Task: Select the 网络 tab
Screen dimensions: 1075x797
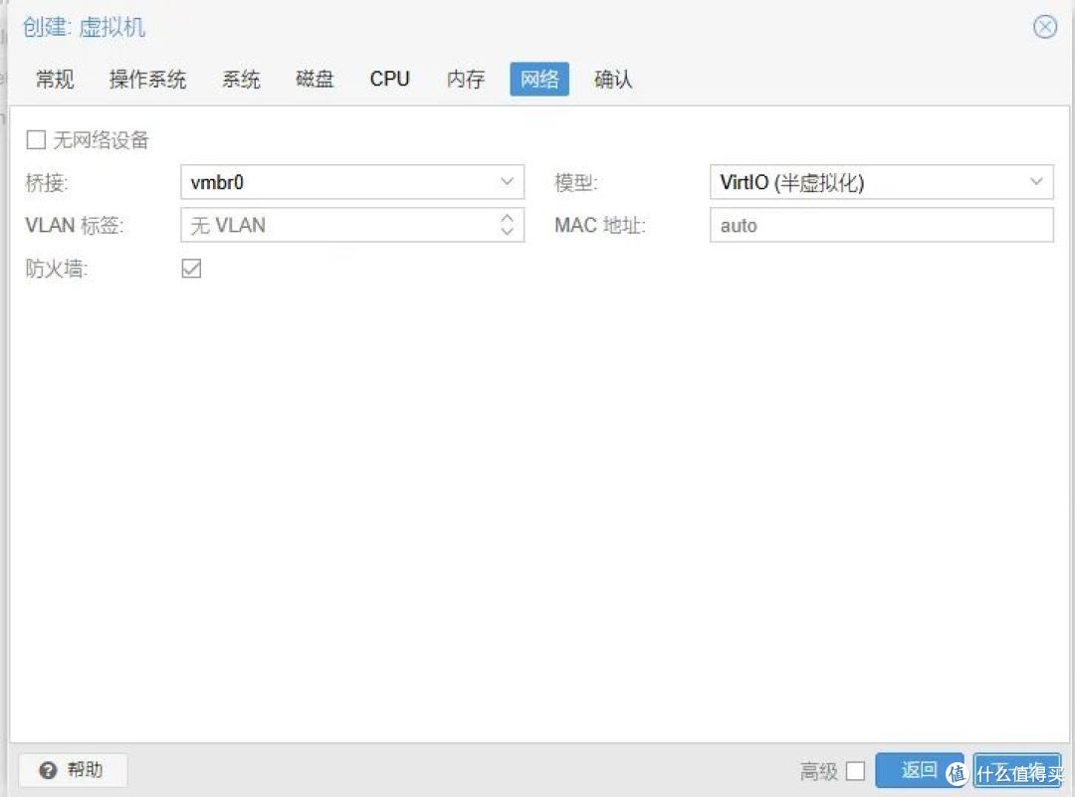Action: pos(539,80)
